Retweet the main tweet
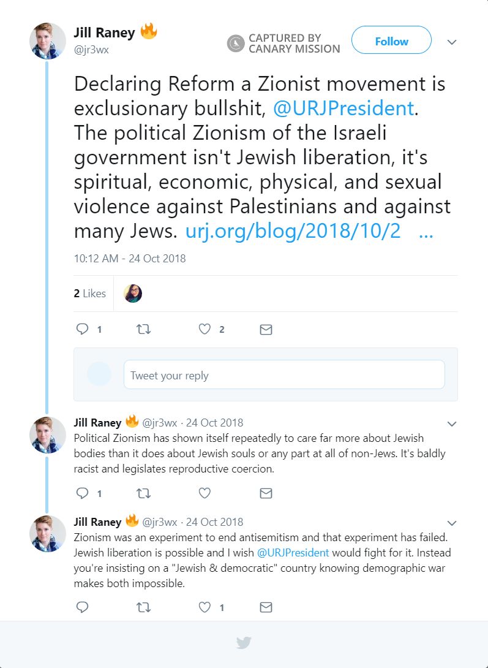 pos(143,330)
